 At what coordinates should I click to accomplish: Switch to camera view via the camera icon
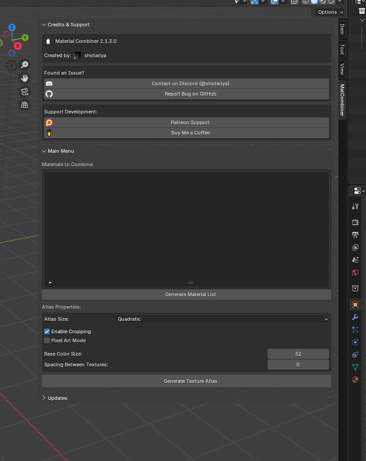point(25,92)
